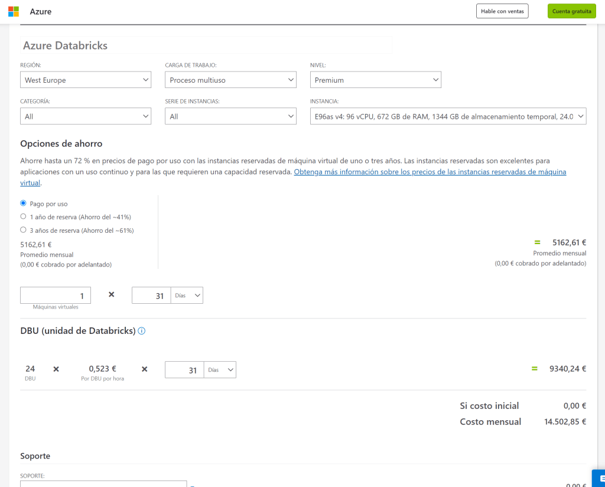The width and height of the screenshot is (605, 487).
Task: Click the Microsoft logo icon
Action: 13,11
